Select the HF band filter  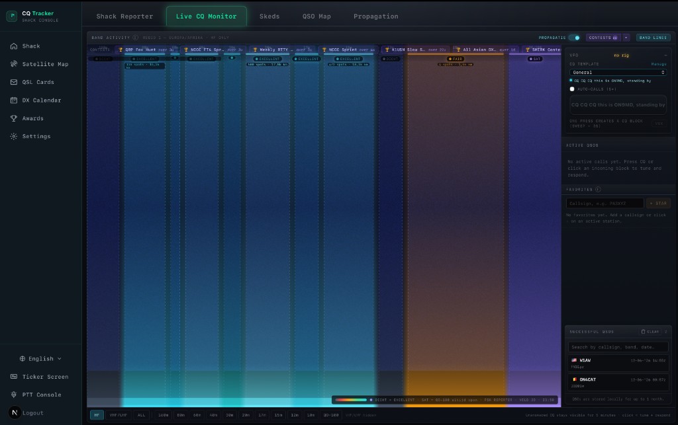click(97, 415)
